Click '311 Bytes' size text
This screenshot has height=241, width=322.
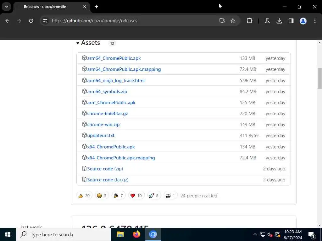click(x=249, y=136)
